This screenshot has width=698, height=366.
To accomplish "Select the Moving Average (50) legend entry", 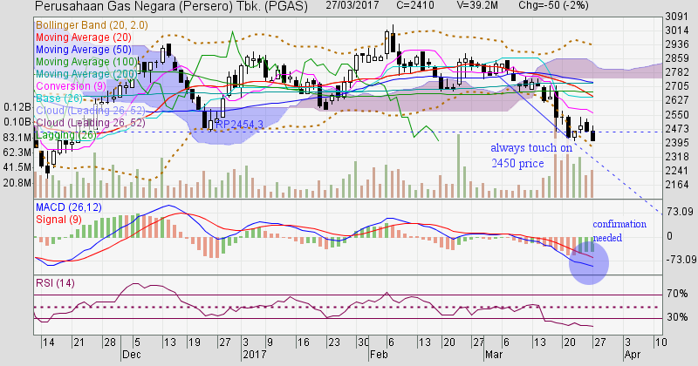I will pos(83,50).
